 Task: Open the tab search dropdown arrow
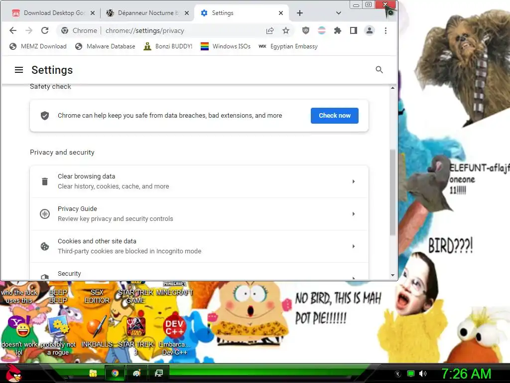click(x=339, y=13)
